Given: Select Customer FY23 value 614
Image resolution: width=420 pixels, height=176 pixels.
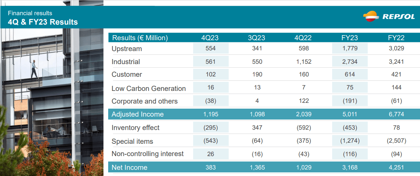Looking at the screenshot, I should pos(350,75).
